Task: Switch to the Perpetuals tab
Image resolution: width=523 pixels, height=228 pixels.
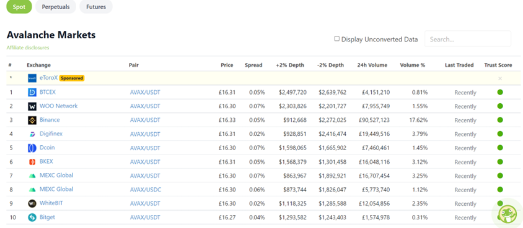Action: pyautogui.click(x=56, y=7)
